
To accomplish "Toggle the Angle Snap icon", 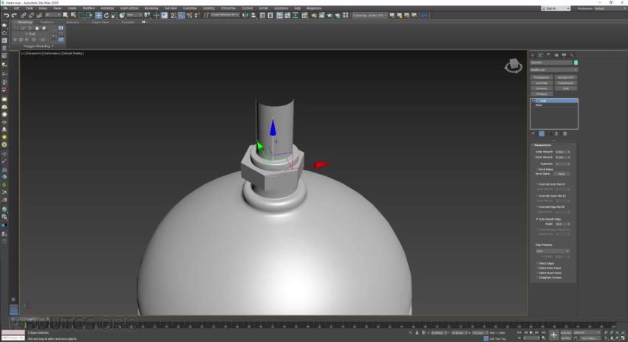I will 182,15.
